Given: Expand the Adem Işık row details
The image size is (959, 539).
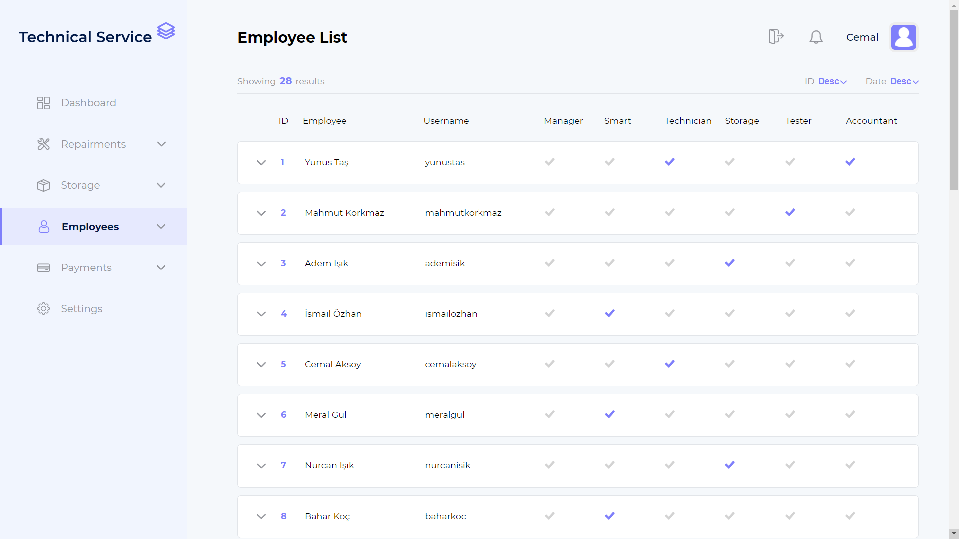Looking at the screenshot, I should 261,264.
